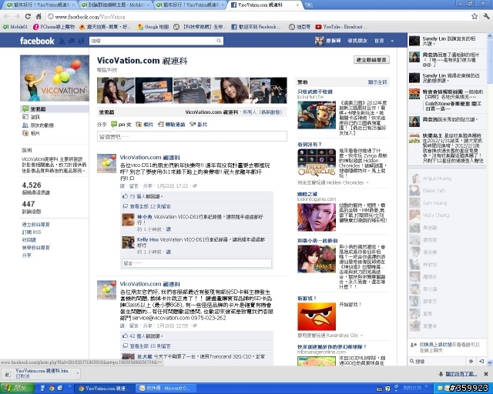Reload the page with the refresh icon
Image resolution: width=493 pixels, height=394 pixels.
coord(28,16)
